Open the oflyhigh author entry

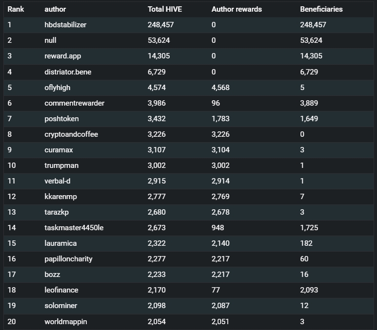58,87
